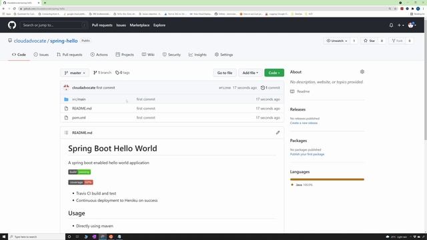Open the cloudadvocate owner link
The image size is (427, 240).
(x=30, y=41)
